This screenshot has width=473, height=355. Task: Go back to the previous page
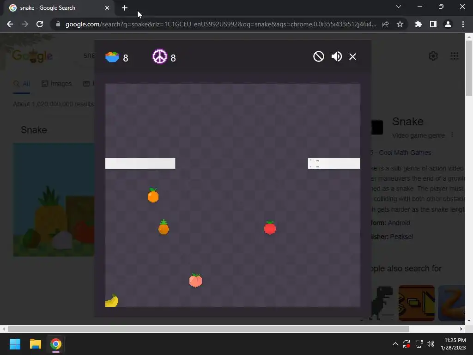coord(10,24)
